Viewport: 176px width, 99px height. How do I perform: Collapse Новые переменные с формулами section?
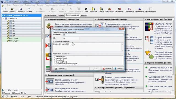46,20
